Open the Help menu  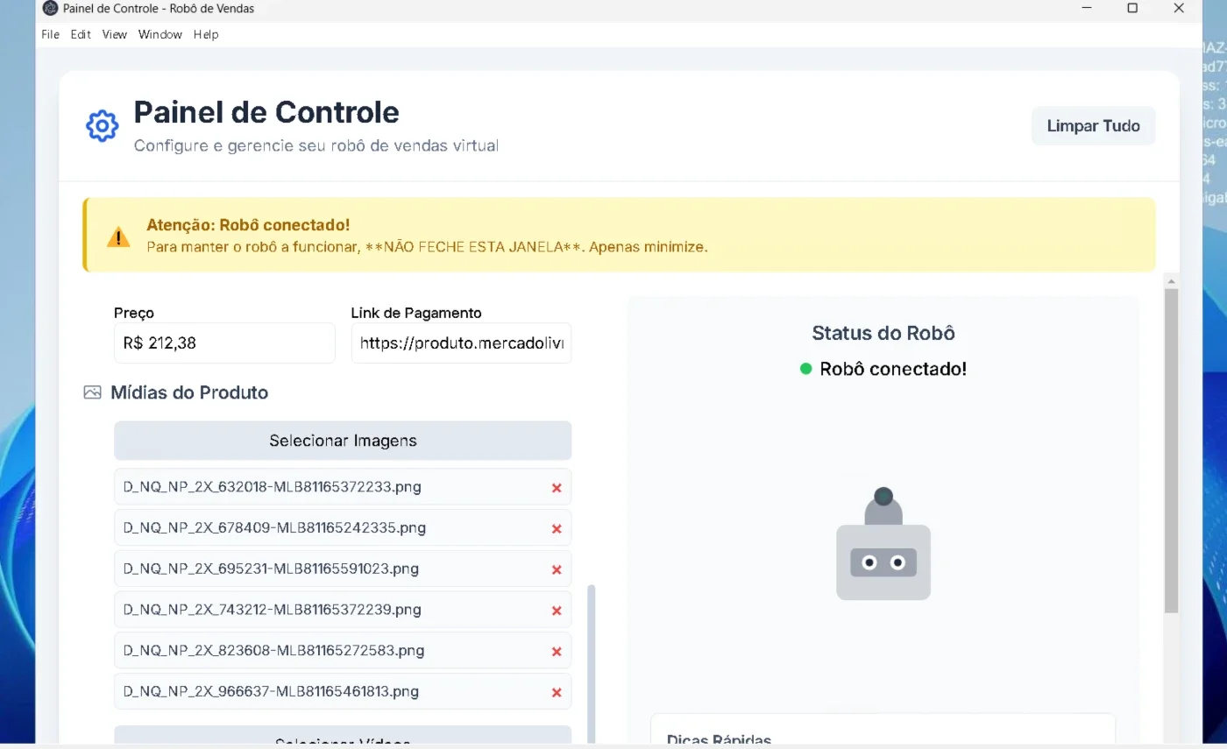click(206, 34)
